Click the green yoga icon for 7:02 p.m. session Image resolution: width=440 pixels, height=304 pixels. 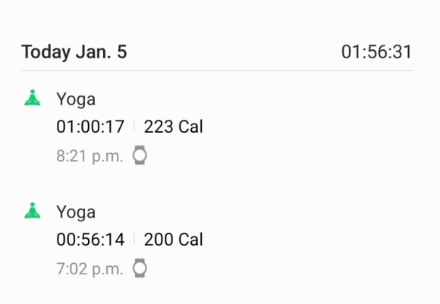point(33,211)
